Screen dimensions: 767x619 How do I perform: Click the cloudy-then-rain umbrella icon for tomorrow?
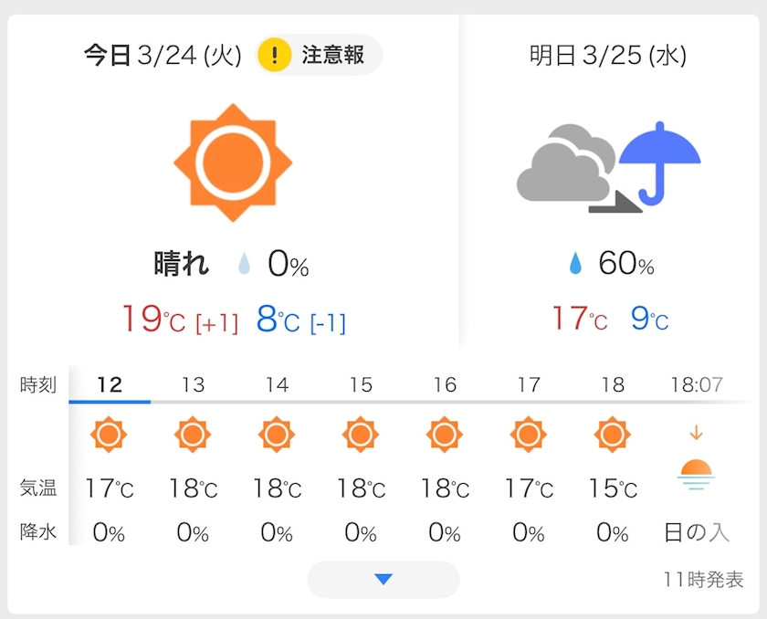point(608,164)
